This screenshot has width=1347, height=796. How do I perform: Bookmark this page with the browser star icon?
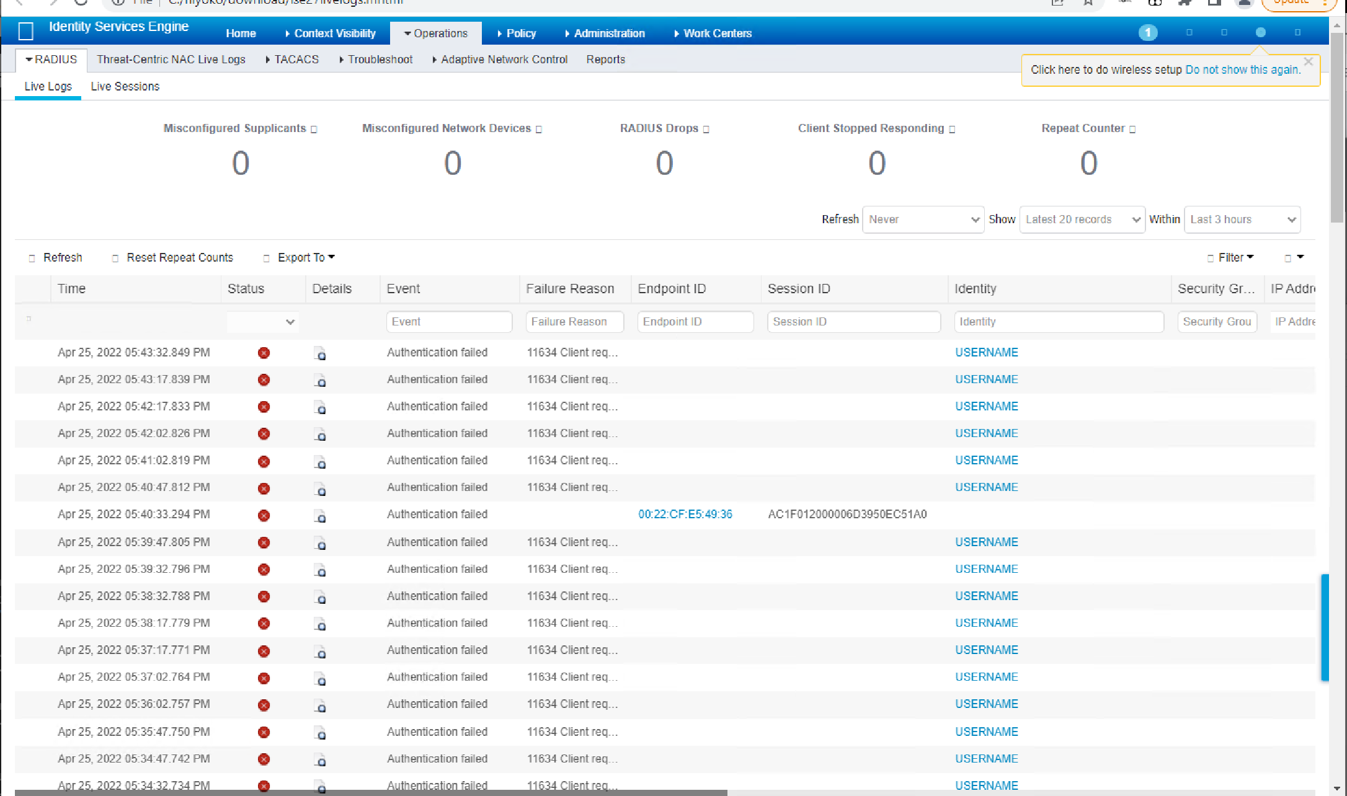(1088, 2)
